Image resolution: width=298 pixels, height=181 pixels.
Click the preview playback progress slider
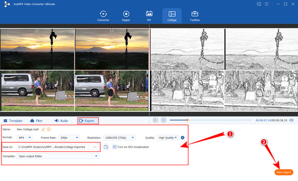[211, 120]
